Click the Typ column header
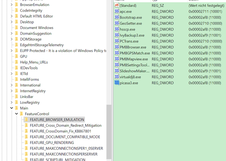The height and width of the screenshot is (161, 226). pos(154,1)
